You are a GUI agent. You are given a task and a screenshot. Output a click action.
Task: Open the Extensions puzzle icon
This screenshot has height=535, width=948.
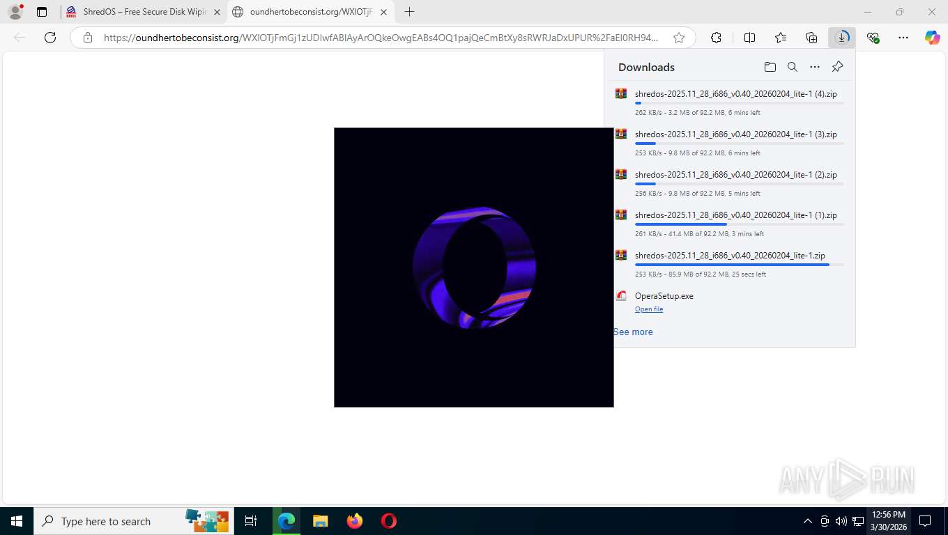pyautogui.click(x=716, y=38)
